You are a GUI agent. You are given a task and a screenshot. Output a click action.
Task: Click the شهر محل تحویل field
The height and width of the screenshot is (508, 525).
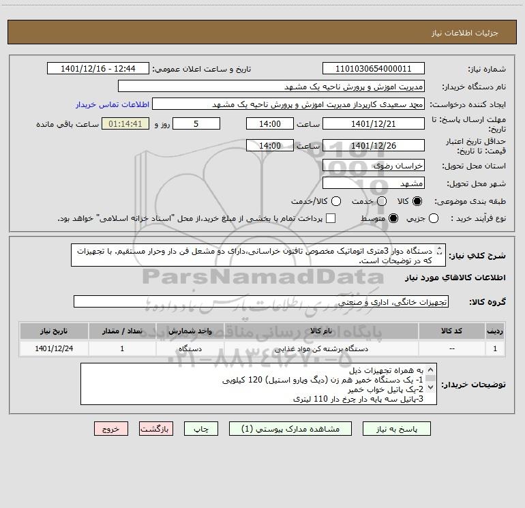[x=374, y=183]
